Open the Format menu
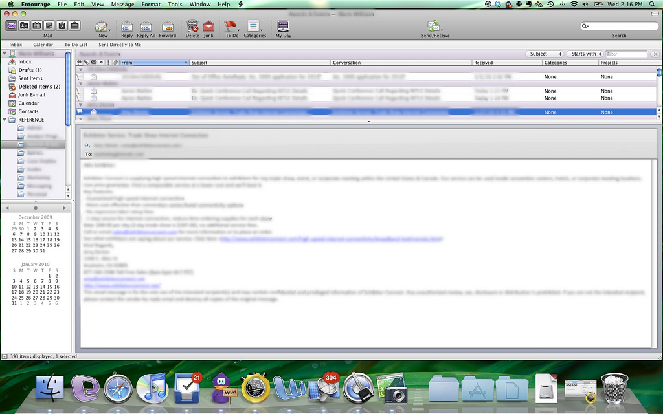 [151, 5]
